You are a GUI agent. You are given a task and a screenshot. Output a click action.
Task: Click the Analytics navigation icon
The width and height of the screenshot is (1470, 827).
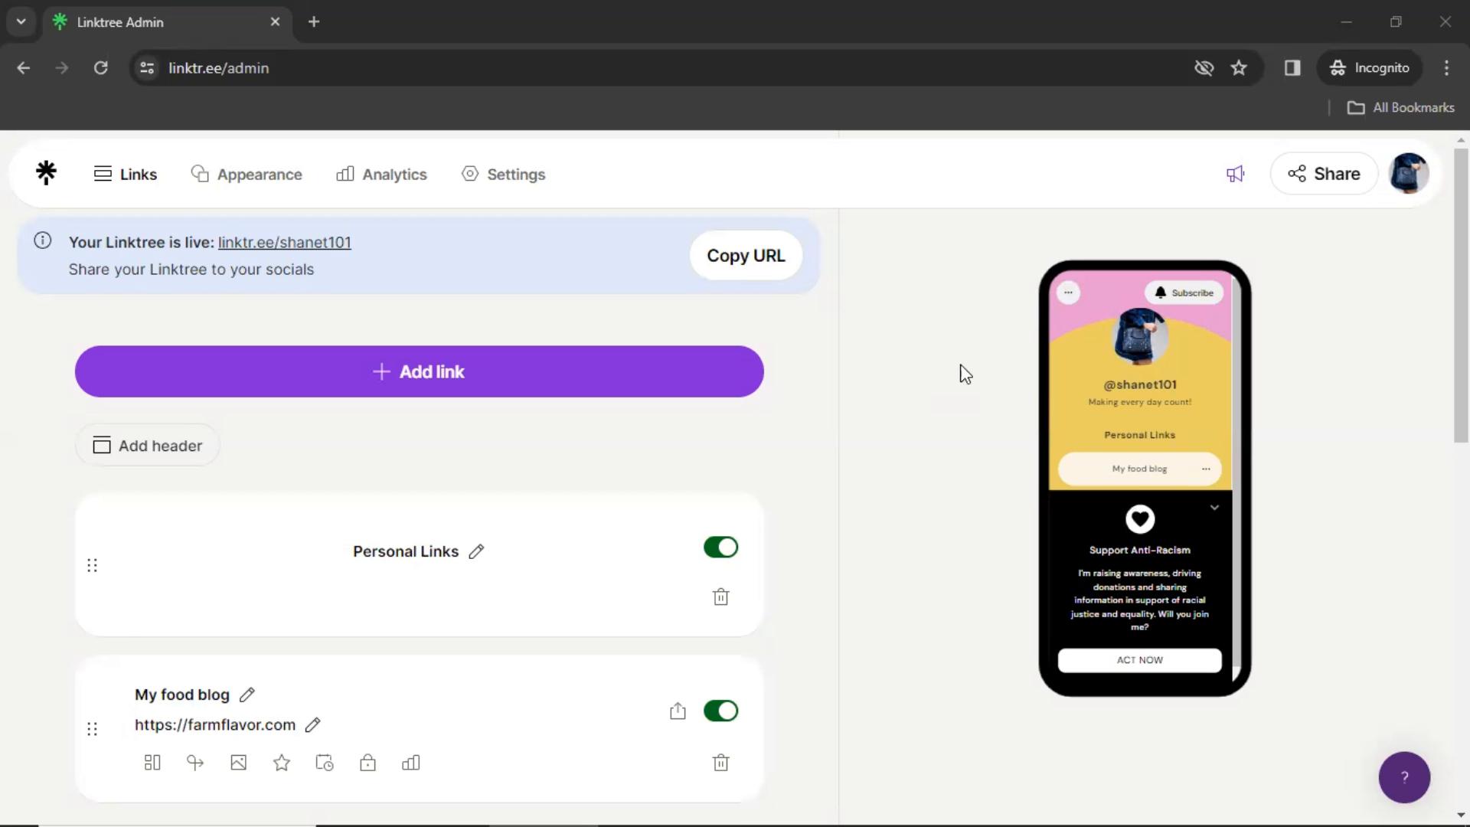click(x=346, y=174)
